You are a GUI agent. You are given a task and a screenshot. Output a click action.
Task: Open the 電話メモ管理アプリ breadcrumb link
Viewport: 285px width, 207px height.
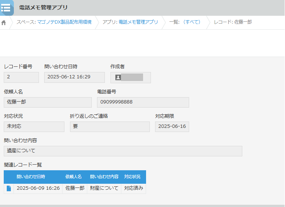click(x=138, y=22)
